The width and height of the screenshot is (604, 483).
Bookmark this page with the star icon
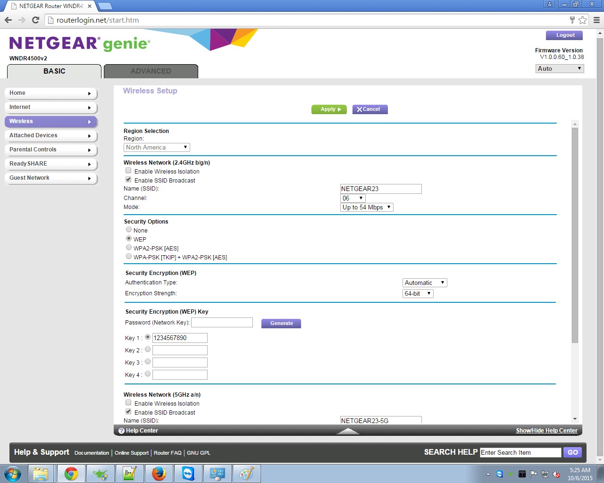[583, 20]
